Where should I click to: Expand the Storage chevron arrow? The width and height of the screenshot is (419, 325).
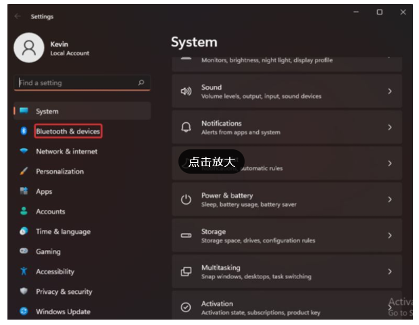(390, 236)
